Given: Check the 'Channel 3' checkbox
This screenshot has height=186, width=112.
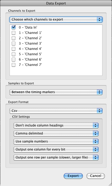Looking at the screenshot, I should [14, 43].
